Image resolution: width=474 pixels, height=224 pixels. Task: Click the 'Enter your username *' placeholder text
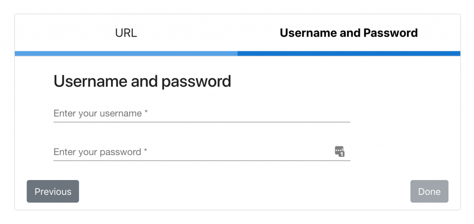click(x=100, y=113)
